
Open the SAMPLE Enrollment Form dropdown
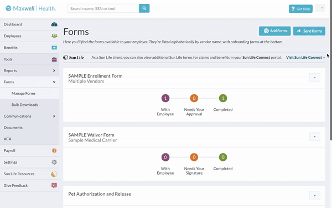point(315,78)
